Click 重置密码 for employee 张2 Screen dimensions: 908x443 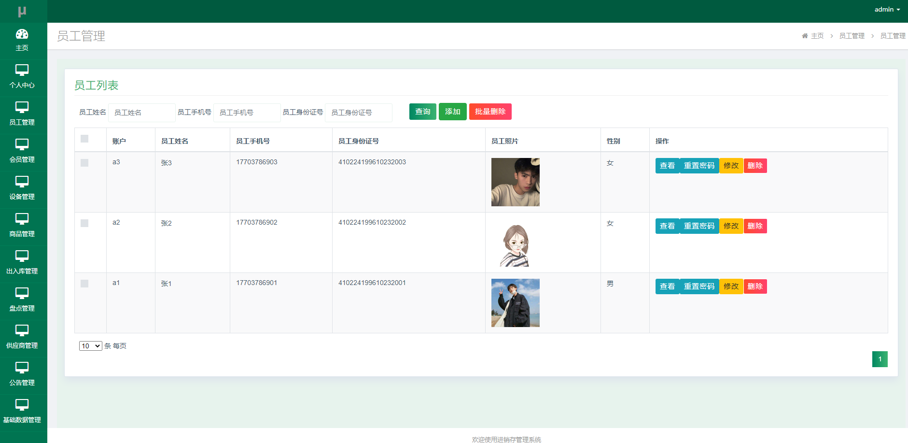click(699, 226)
